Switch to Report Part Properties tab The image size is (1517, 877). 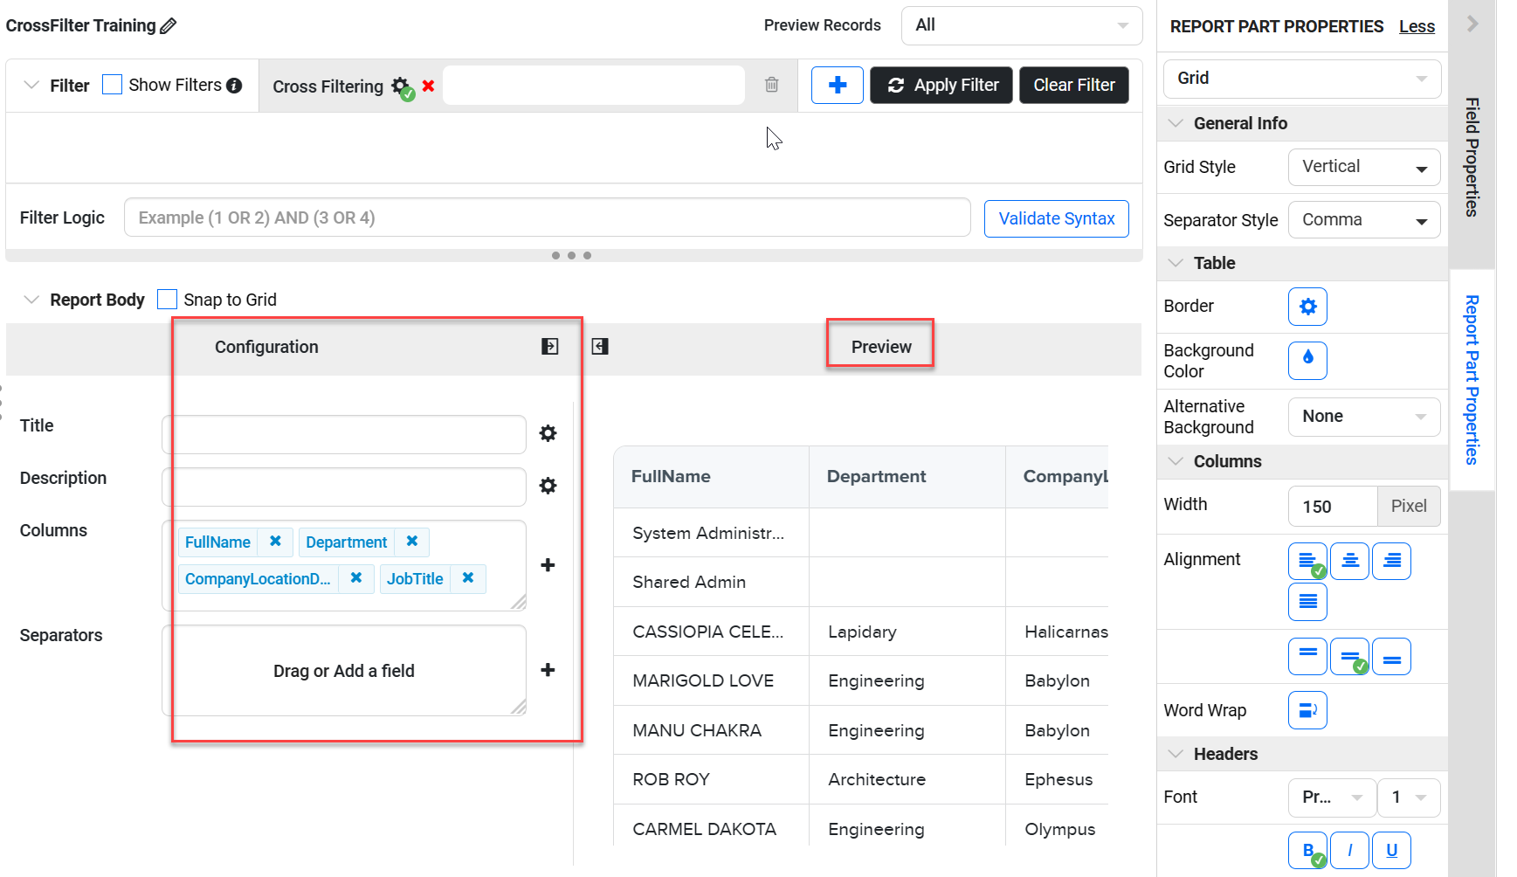point(1472,380)
